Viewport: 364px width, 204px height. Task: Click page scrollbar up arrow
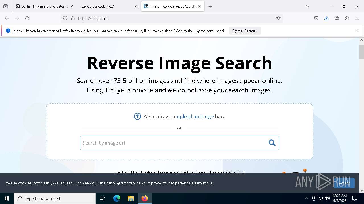point(361,40)
